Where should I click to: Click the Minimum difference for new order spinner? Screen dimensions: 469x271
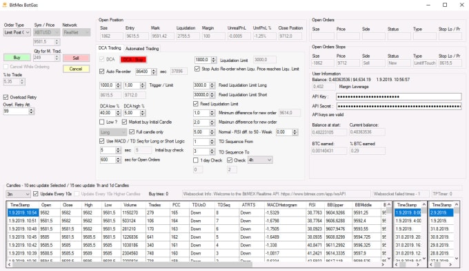click(212, 113)
